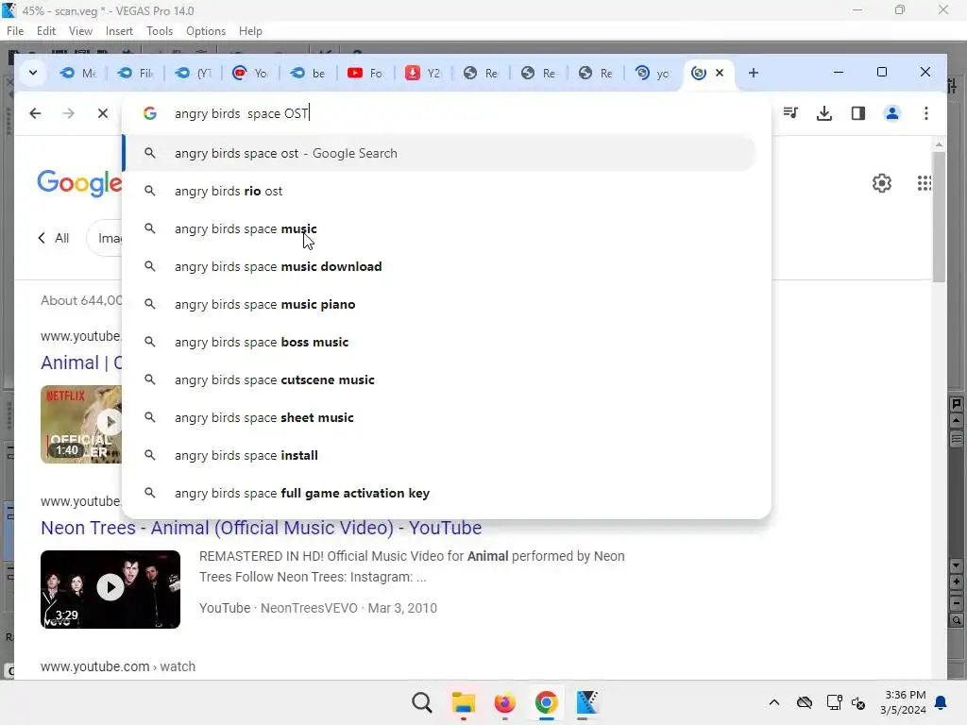The height and width of the screenshot is (725, 967).
Task: Play Neon Trees video thumbnail
Action: point(110,589)
